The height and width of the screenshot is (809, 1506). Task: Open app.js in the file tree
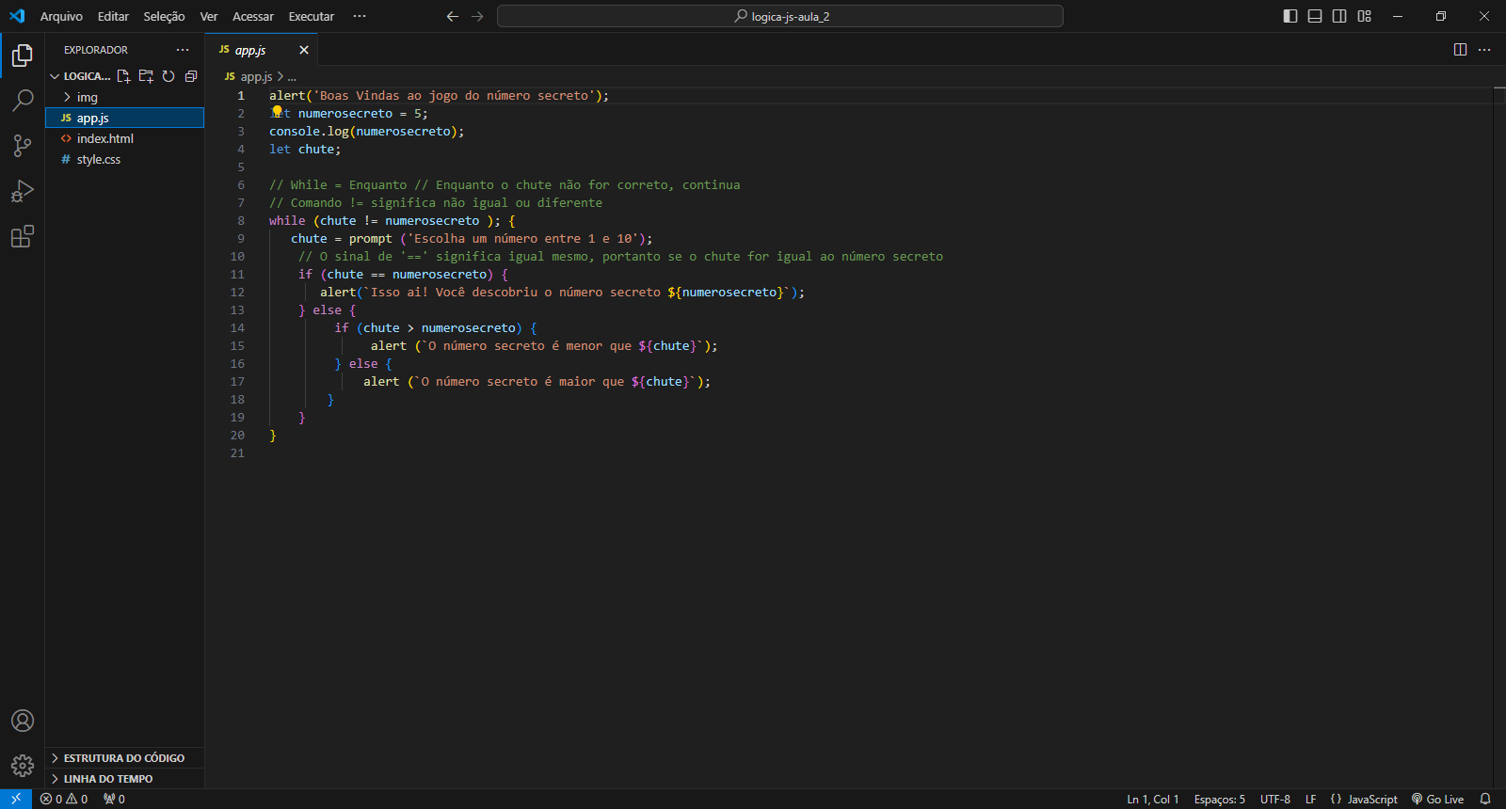[124, 118]
